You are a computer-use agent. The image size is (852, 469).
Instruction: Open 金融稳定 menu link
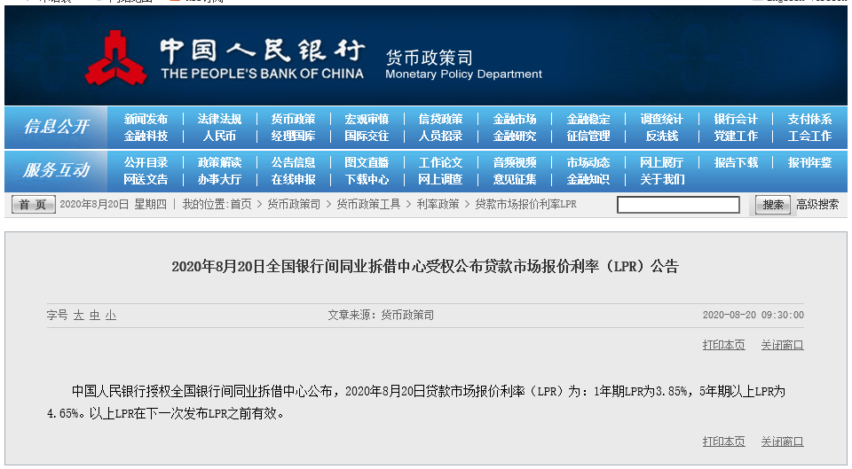(588, 119)
